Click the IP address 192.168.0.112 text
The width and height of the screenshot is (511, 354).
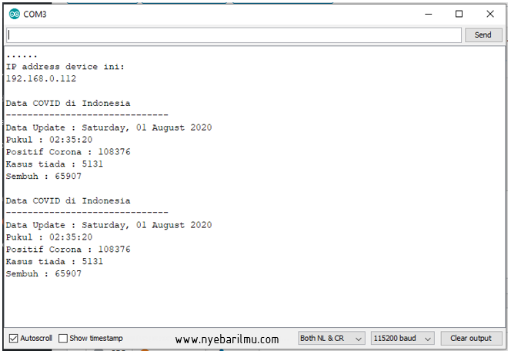(x=41, y=78)
